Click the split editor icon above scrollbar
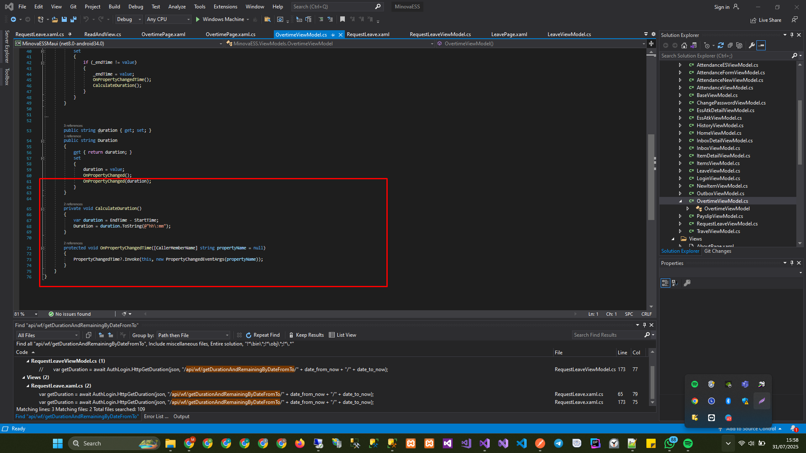 point(651,44)
